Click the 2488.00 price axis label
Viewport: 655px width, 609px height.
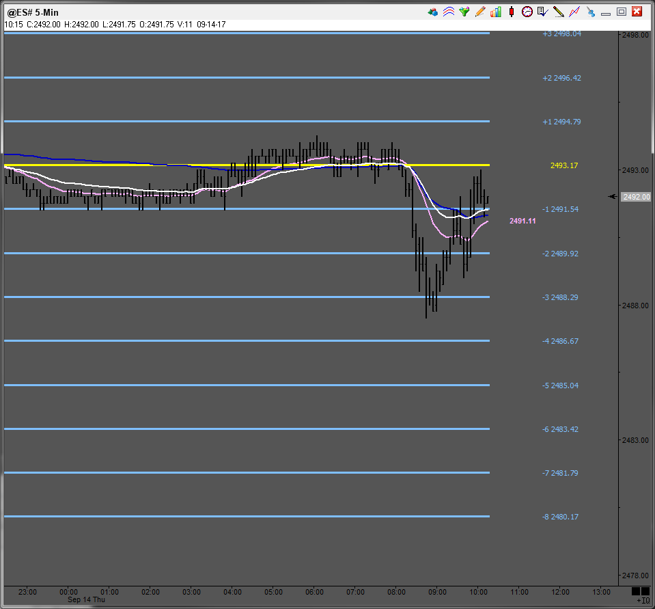tap(635, 306)
